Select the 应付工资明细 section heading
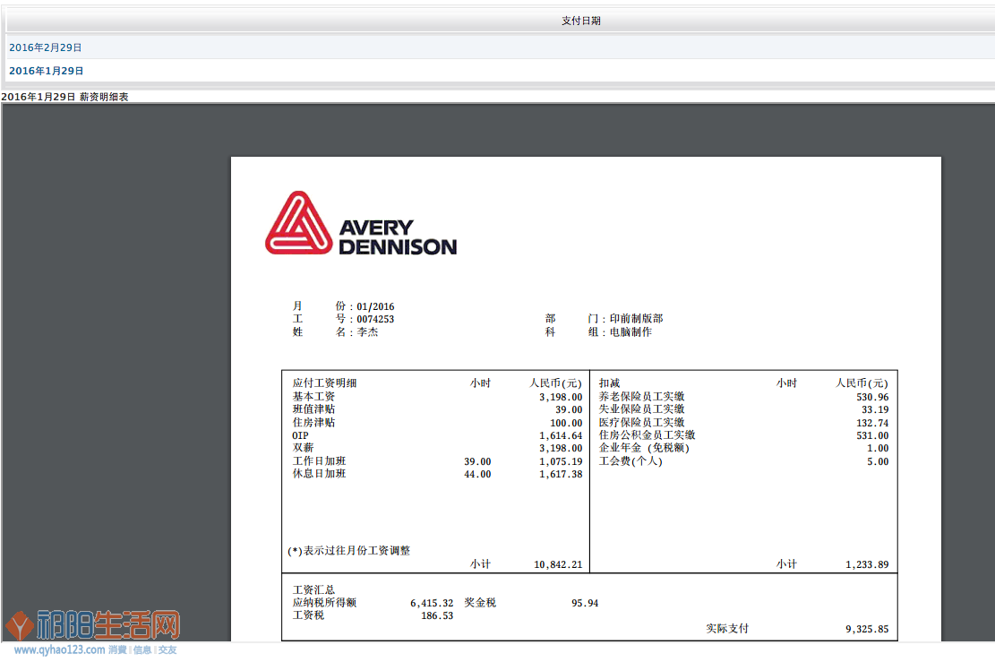 324,383
